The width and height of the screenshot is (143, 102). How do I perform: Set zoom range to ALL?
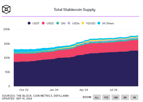tap(97, 97)
